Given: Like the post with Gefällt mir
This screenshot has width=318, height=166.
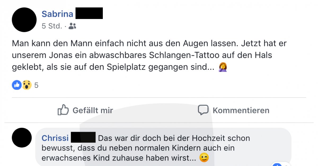Looking at the screenshot, I should click(x=85, y=110).
